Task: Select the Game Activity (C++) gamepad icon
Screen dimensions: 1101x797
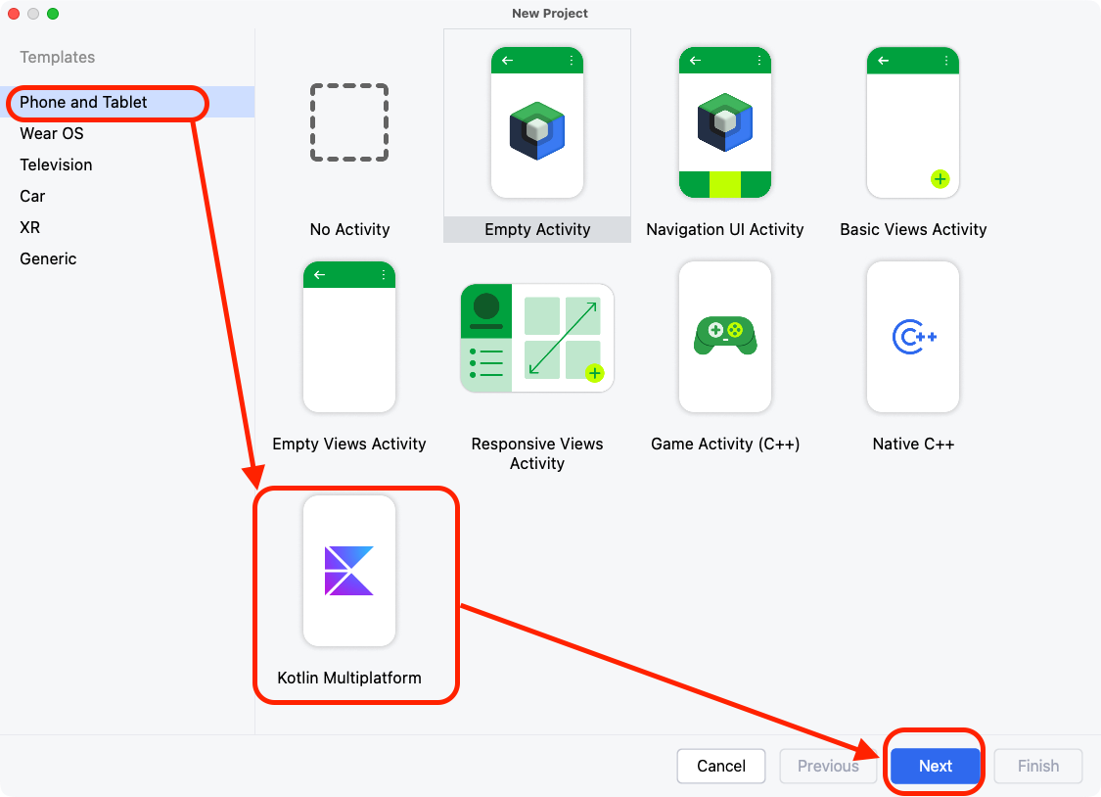Action: (725, 337)
